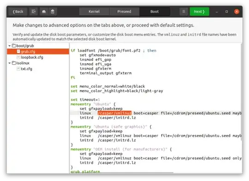Click the 'insmod efi_gop' line
Viewport: 249px width, 181px height.
pyautogui.click(x=95, y=60)
